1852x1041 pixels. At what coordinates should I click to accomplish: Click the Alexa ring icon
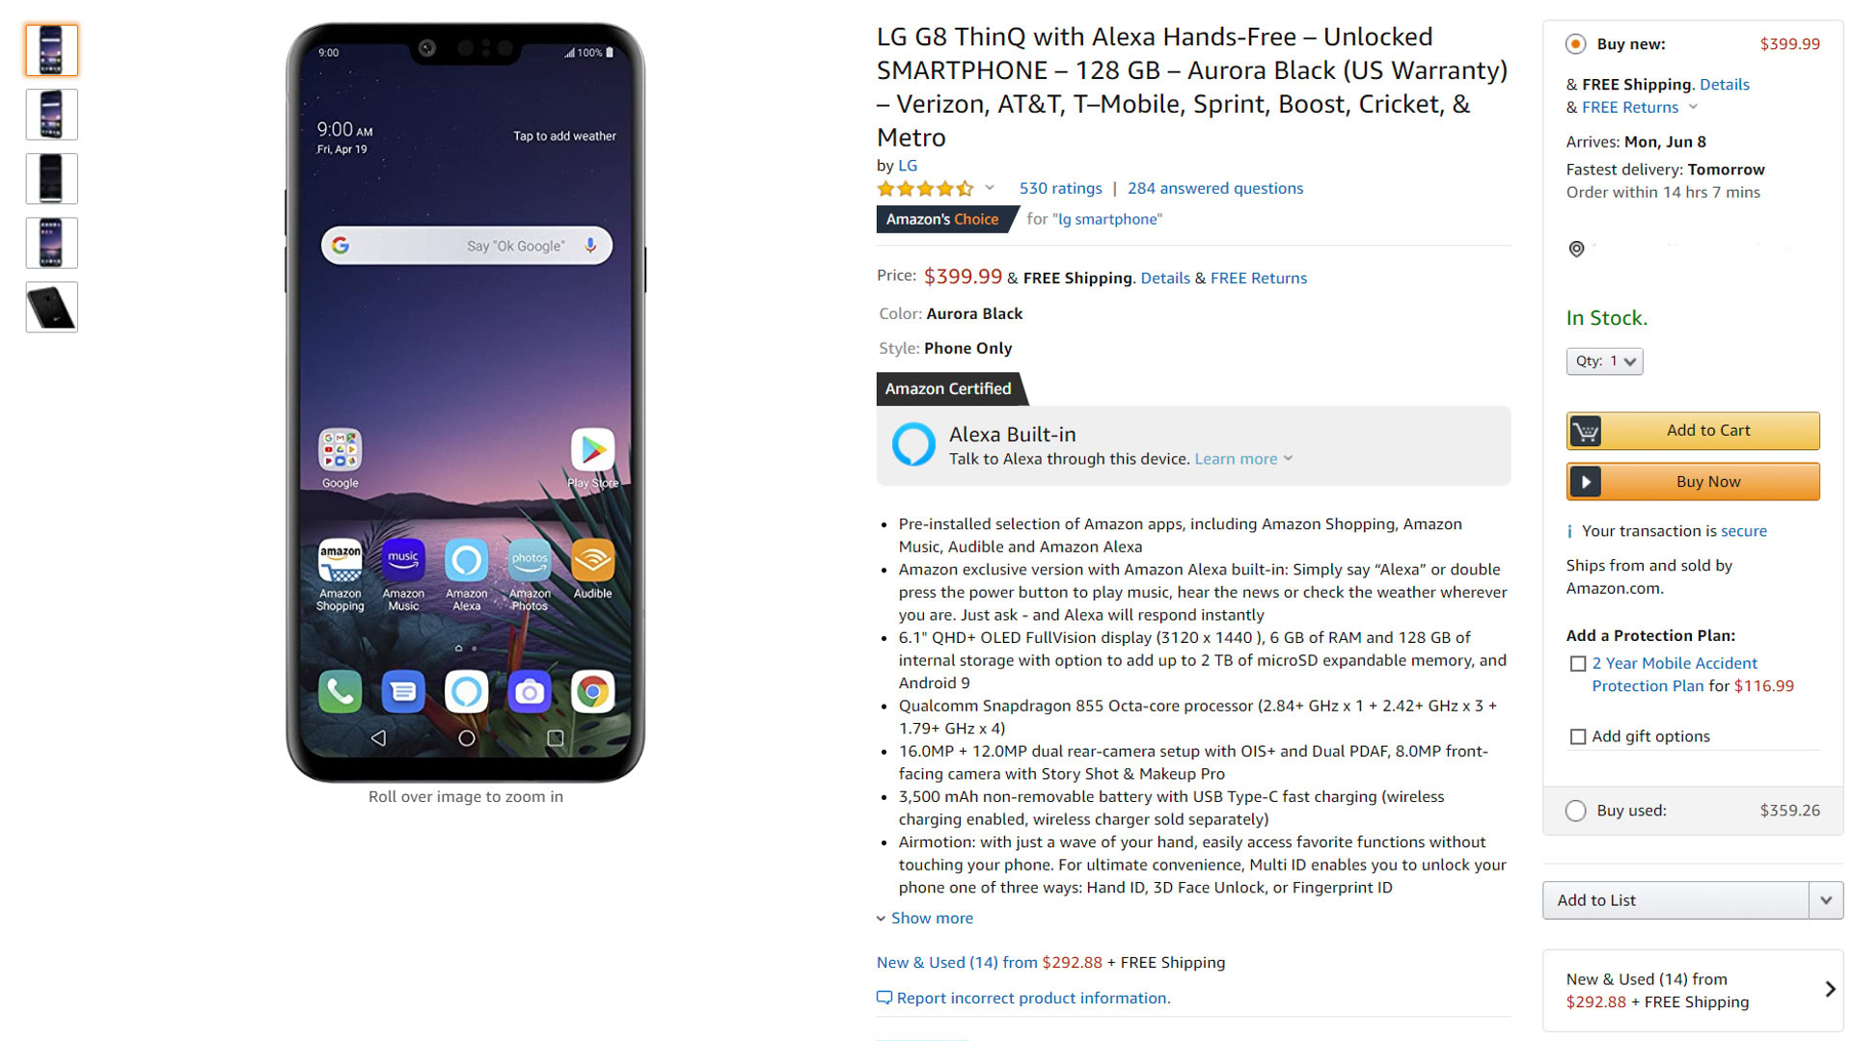pyautogui.click(x=912, y=444)
